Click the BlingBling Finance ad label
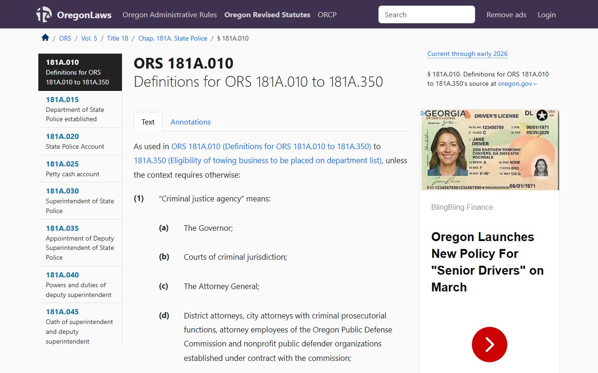Viewport: 598px width, 373px height. pos(462,207)
